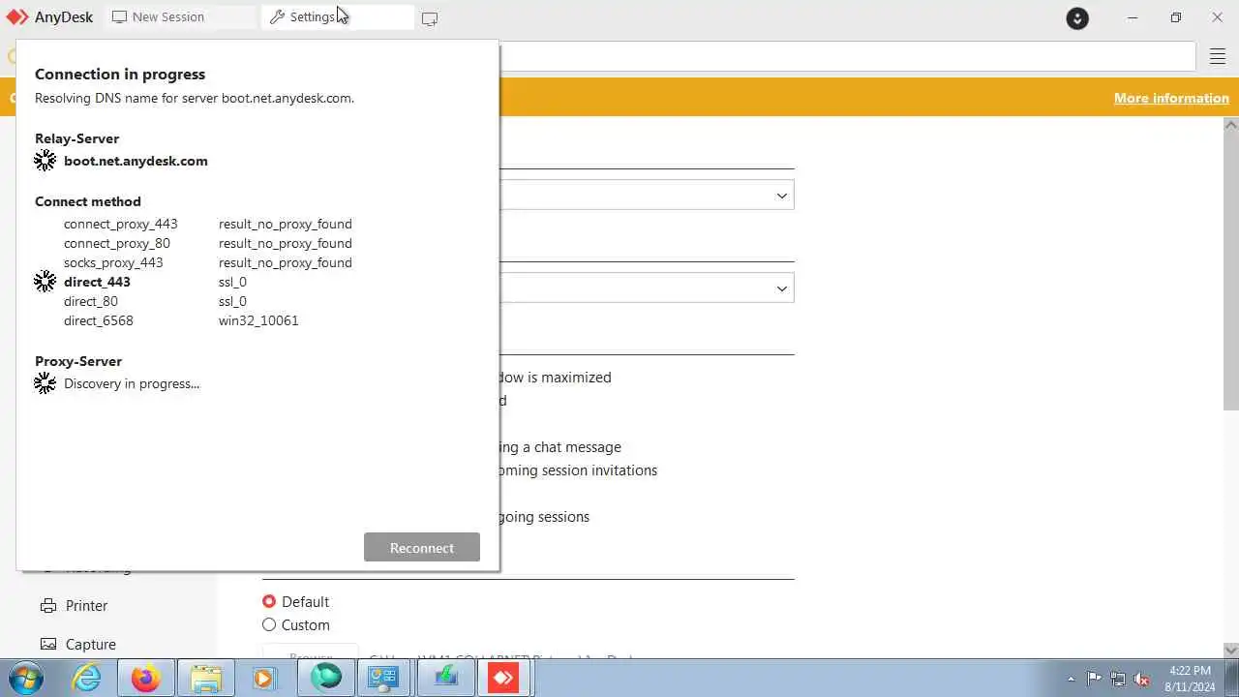Follow the More information link
The width and height of the screenshot is (1239, 697).
point(1171,98)
